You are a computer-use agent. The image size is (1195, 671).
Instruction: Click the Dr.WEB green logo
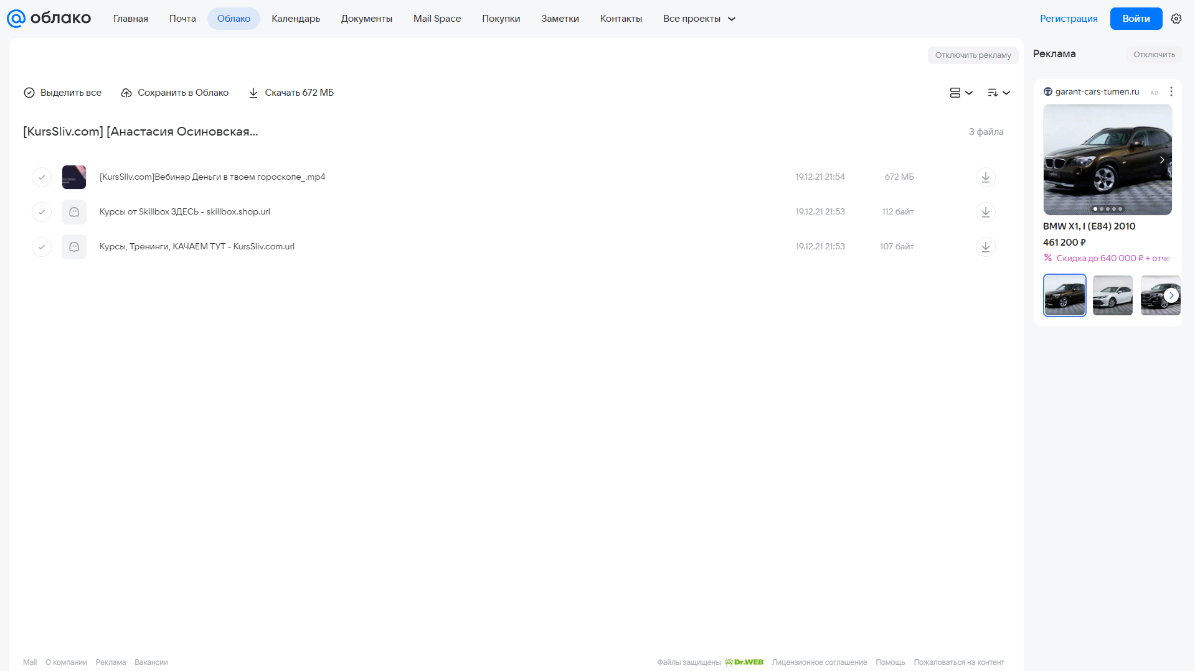744,662
